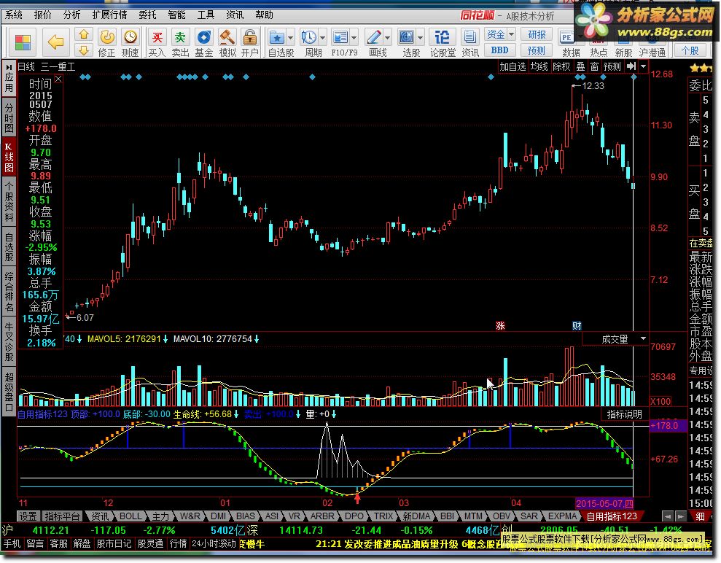Toggle 细 detail view button
This screenshot has width=721, height=563.
click(700, 516)
